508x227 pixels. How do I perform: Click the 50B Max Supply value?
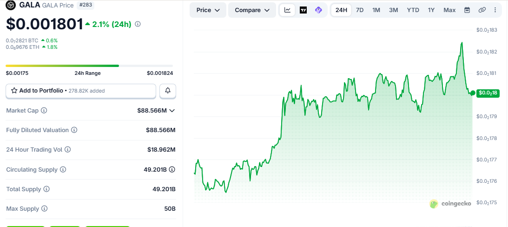[x=170, y=208]
